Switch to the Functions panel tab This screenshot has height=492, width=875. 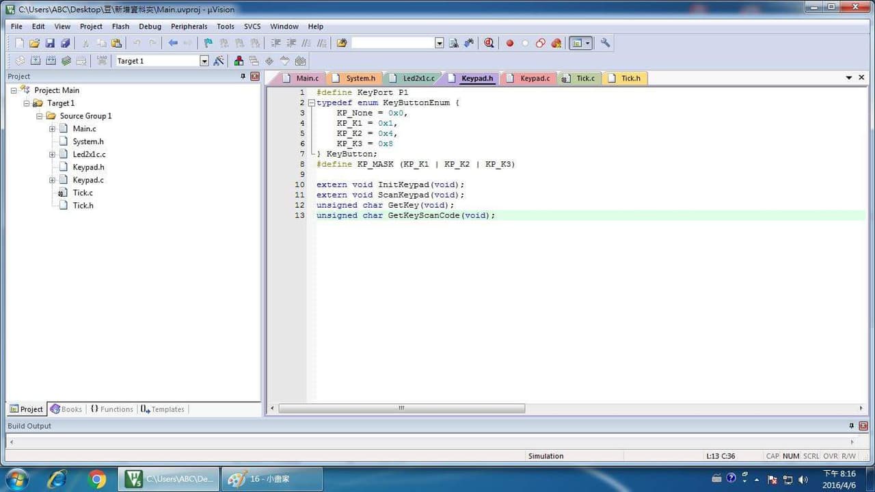[111, 409]
